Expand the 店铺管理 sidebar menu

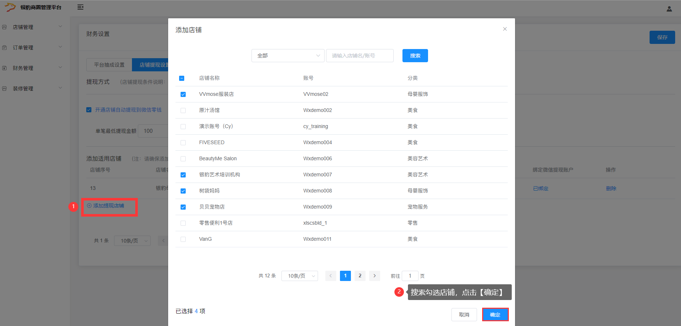tap(60, 27)
